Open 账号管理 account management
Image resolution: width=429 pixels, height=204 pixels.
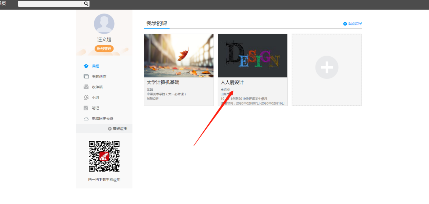coord(104,49)
